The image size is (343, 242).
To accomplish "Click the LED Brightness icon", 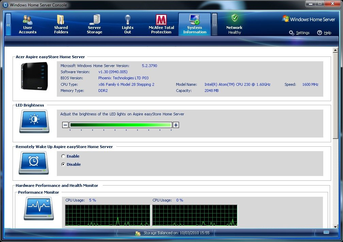I will (34, 121).
